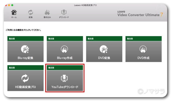
Task: Click 製品版 green header on DVD作成
Action: point(143,39)
